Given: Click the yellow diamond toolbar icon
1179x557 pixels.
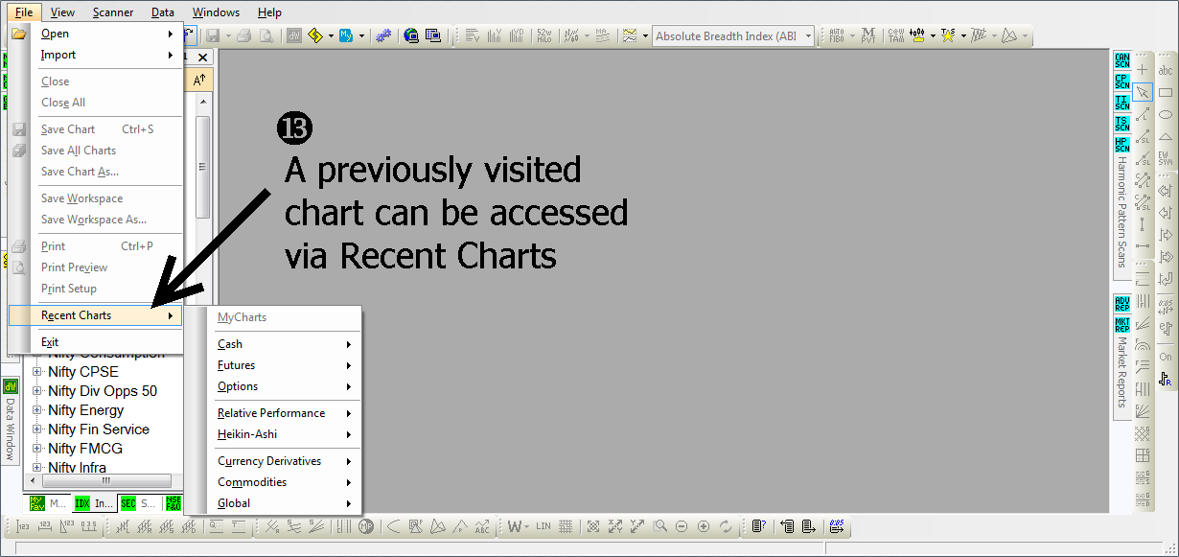Looking at the screenshot, I should 314,36.
